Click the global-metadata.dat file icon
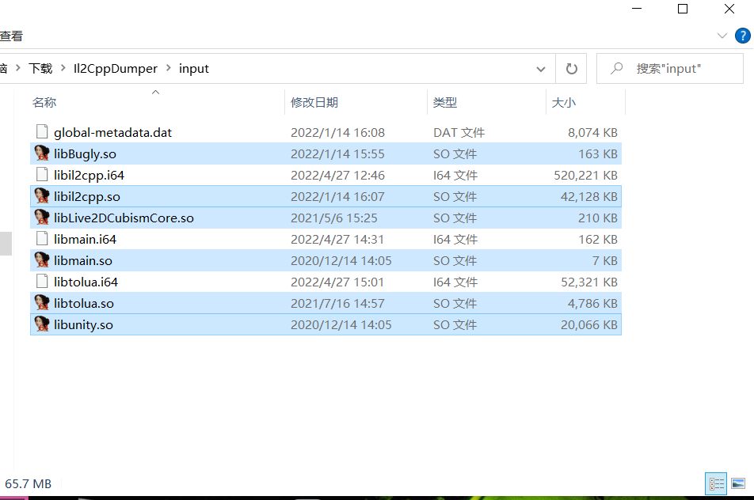This screenshot has width=754, height=500. click(42, 132)
